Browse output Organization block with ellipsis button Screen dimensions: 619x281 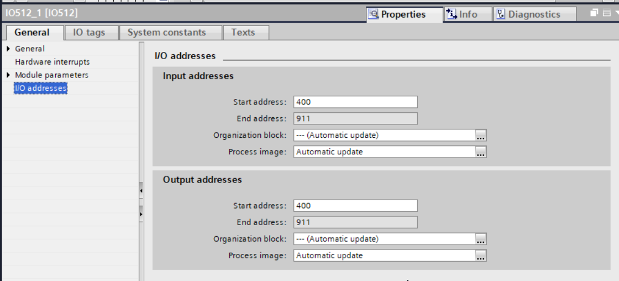tap(481, 239)
